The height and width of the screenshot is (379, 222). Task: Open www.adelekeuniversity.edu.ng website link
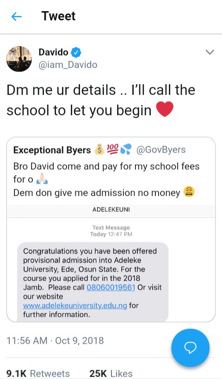[75, 306]
